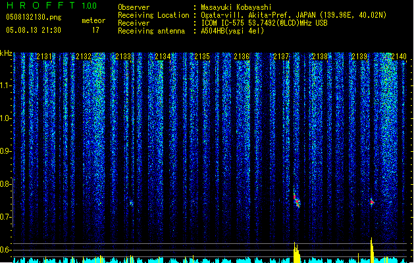
Task: Click the tall yellow power peak after 2137
Action: (296, 252)
